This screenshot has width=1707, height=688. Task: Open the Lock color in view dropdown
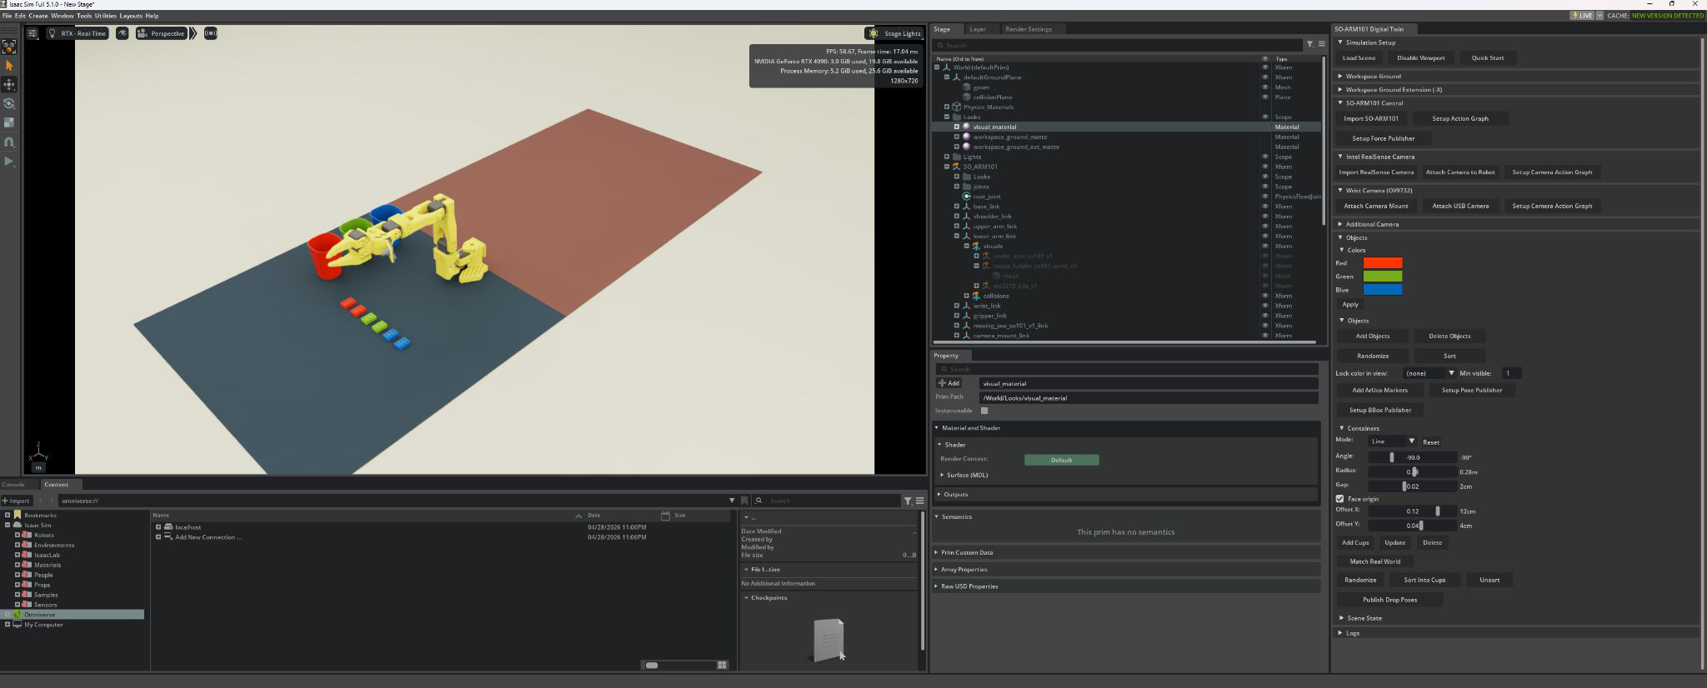coord(1429,373)
